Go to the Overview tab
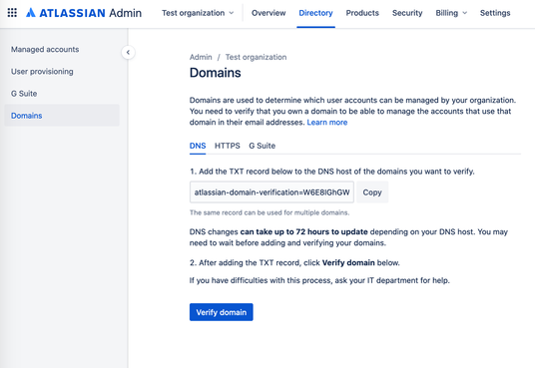The height and width of the screenshot is (368, 535). pyautogui.click(x=268, y=13)
